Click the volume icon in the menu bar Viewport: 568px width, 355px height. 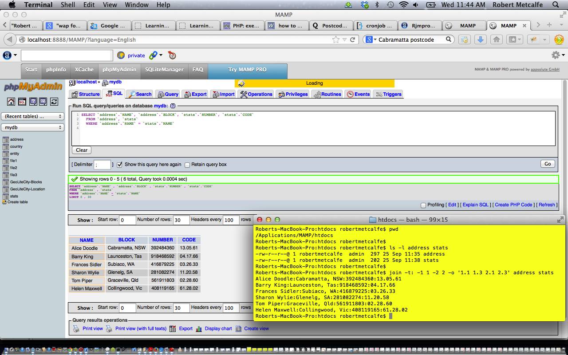click(416, 5)
